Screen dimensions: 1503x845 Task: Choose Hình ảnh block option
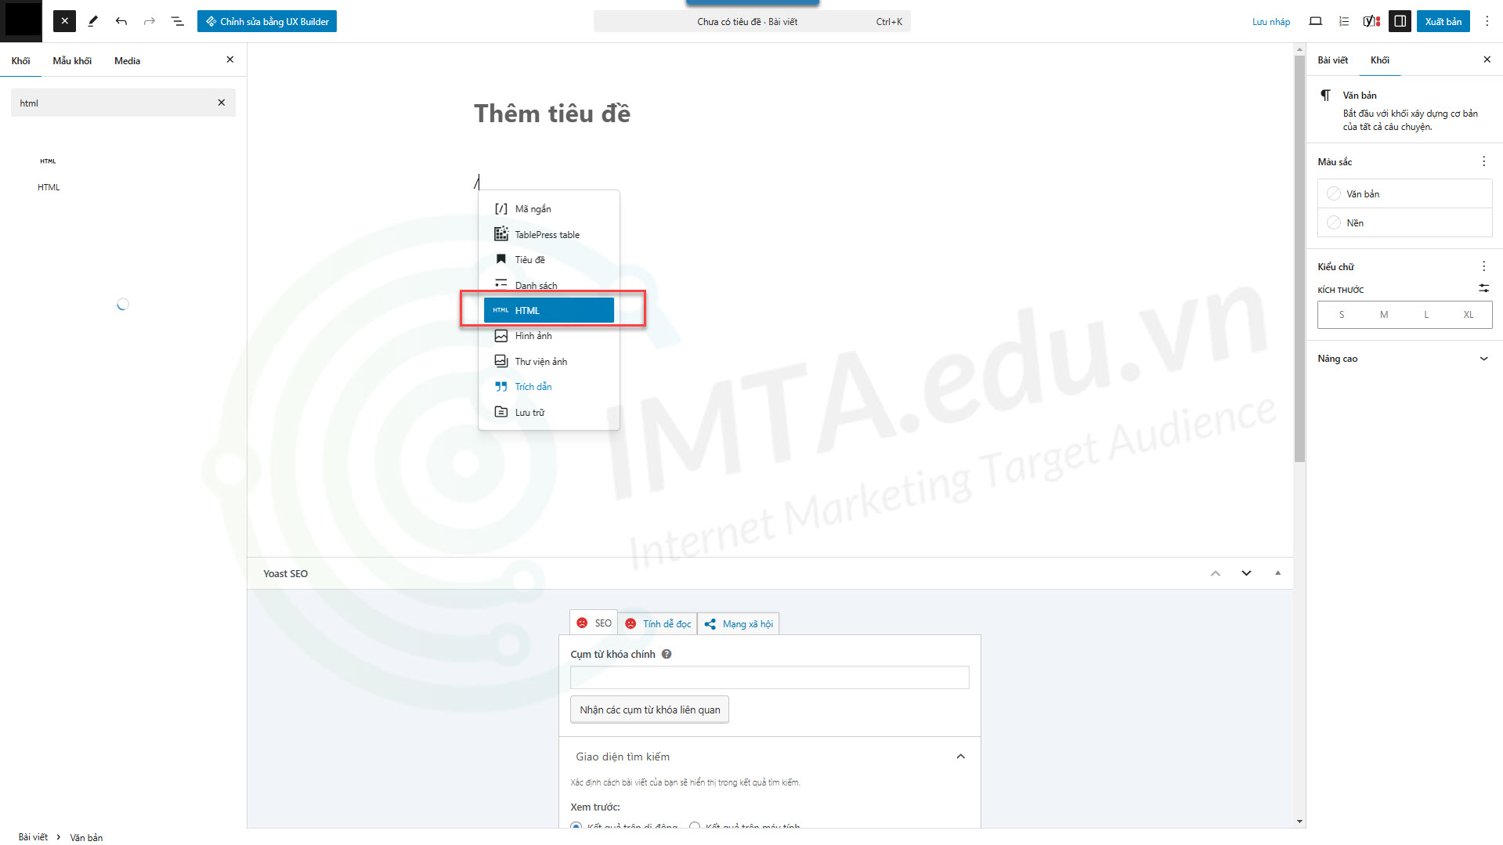point(548,336)
